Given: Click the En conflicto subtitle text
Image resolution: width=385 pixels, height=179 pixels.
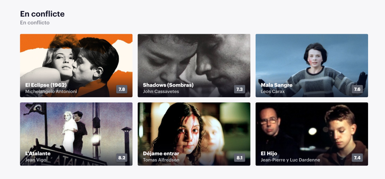Looking at the screenshot, I should pos(35,23).
